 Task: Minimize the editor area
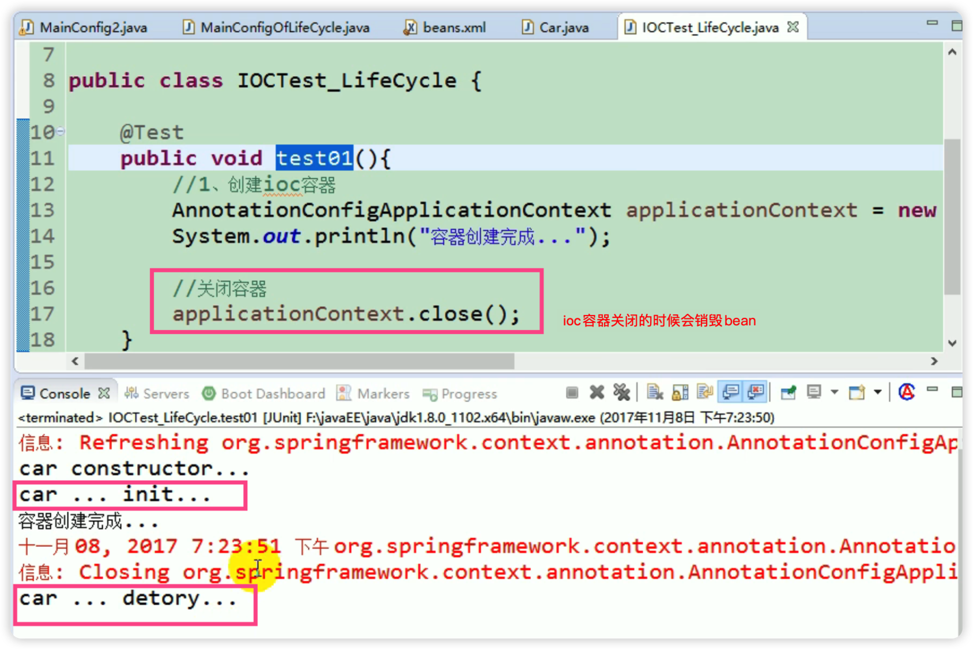(x=932, y=23)
